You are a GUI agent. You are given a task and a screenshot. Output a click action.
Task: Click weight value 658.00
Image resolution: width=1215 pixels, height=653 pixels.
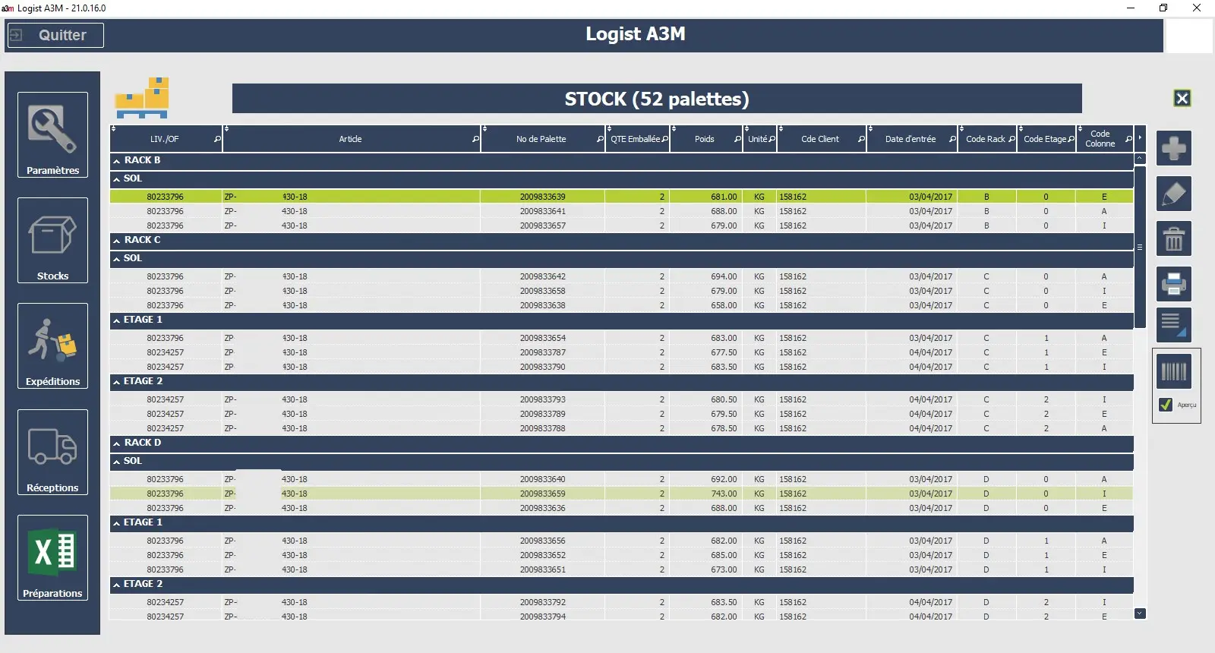724,305
